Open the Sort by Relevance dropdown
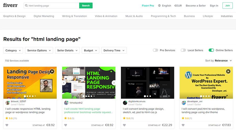 coord(218,60)
